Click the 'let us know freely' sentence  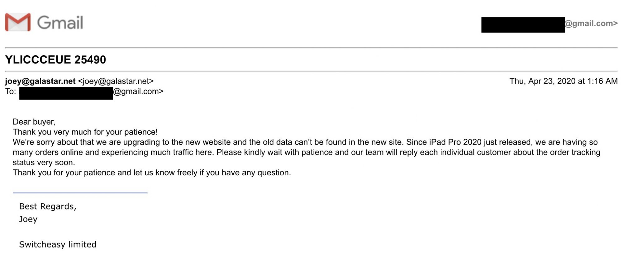[x=152, y=173]
